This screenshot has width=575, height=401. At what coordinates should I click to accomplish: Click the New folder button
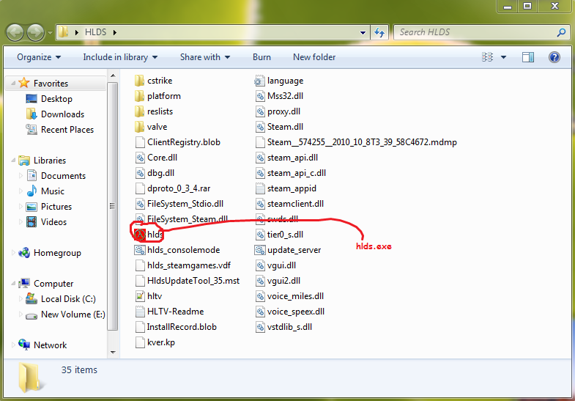[314, 57]
